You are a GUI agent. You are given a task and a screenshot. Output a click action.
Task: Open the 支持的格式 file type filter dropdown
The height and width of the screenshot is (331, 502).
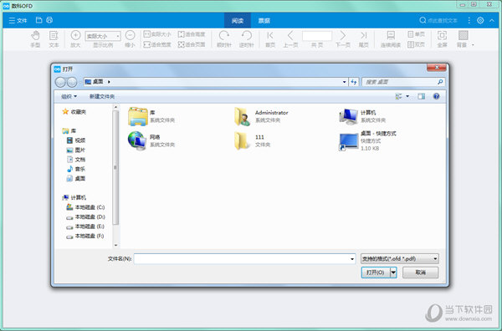click(x=400, y=259)
